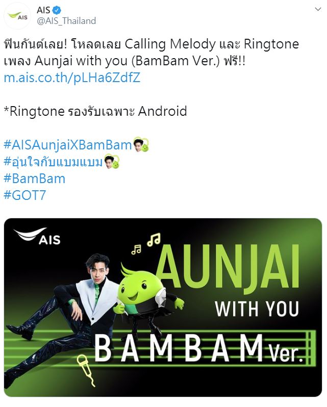Open the #AISAunjaiXBamBam hashtag
This screenshot has height=407, width=327.
pos(68,145)
